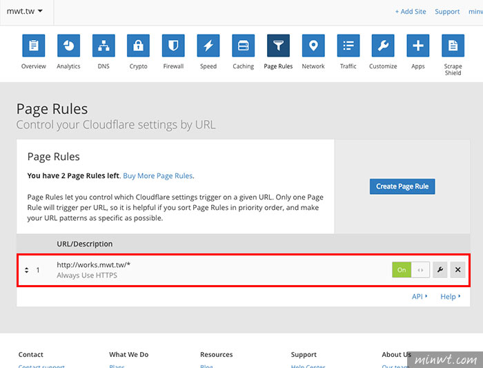
Task: Open the Firewall shield icon
Action: click(173, 46)
